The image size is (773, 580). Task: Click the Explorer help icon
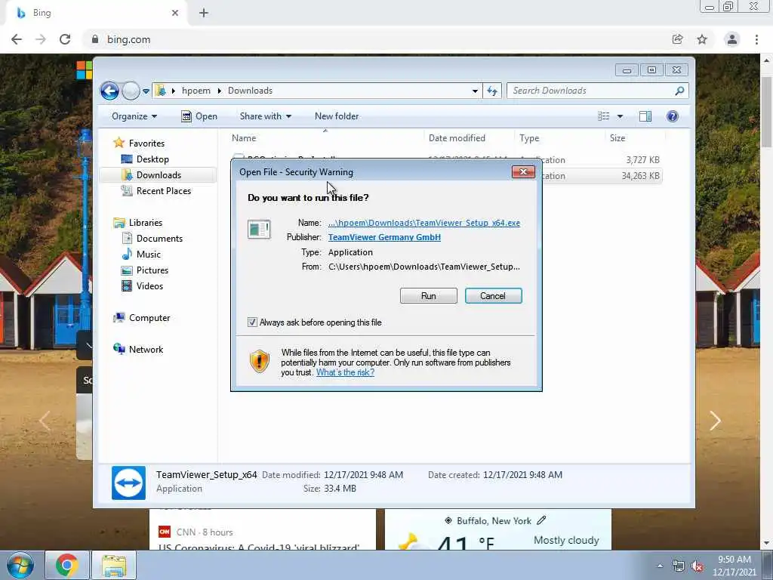point(673,116)
